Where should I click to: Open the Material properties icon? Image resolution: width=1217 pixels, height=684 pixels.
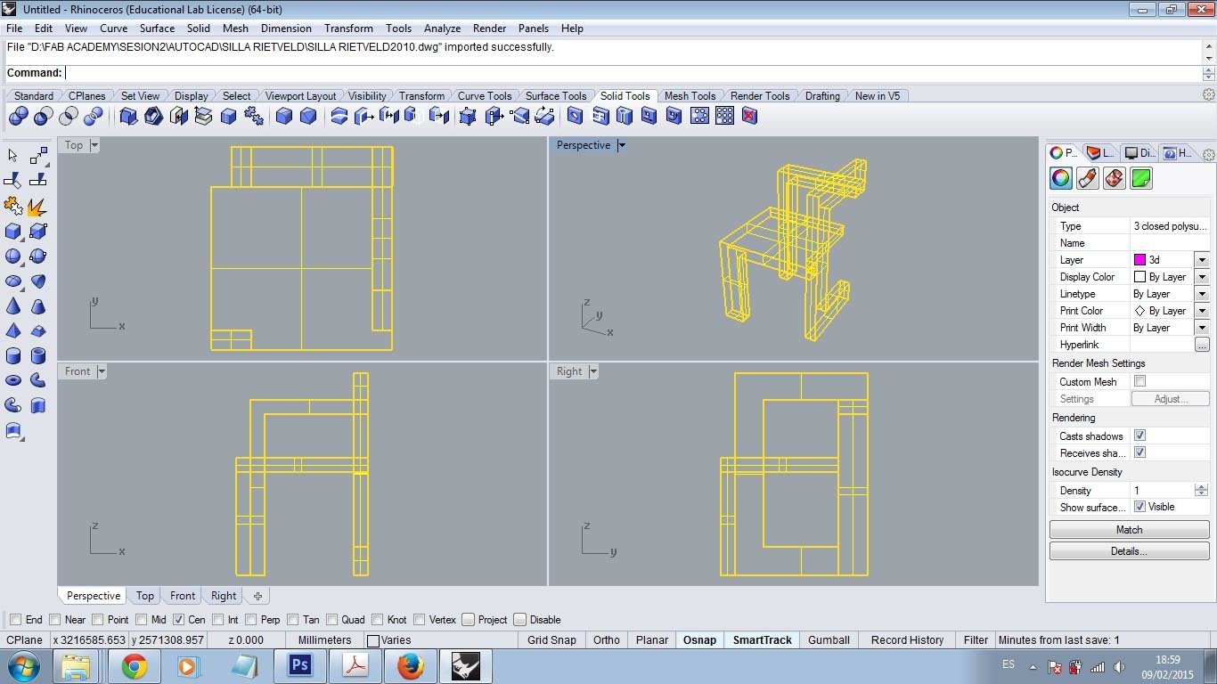(x=1087, y=178)
